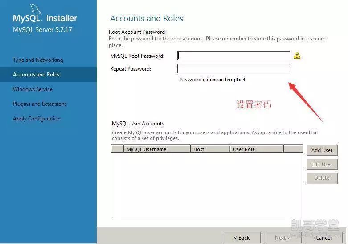The width and height of the screenshot is (348, 244).
Task: Click the Host column header
Action: coord(210,149)
